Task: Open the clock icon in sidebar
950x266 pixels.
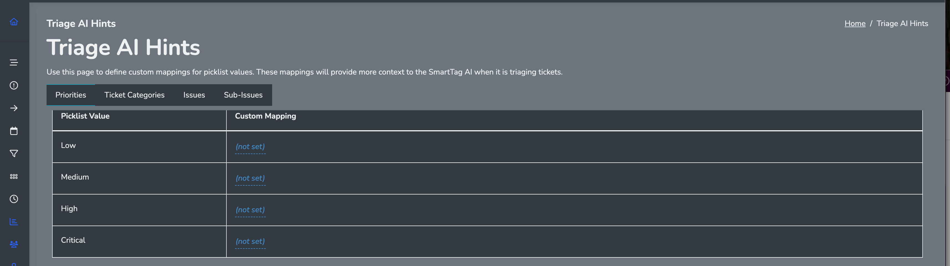Action: [x=14, y=199]
